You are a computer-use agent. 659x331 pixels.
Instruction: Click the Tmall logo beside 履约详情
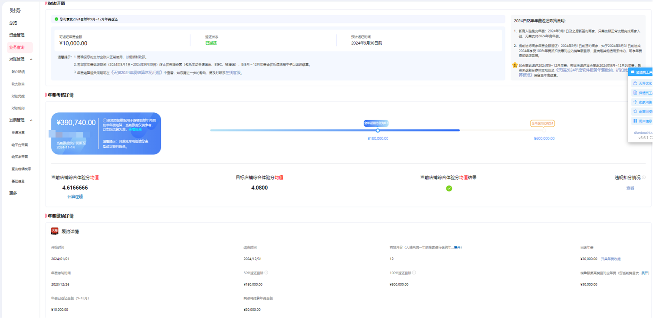tap(55, 231)
